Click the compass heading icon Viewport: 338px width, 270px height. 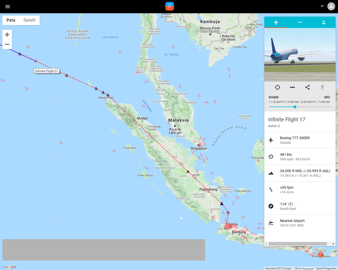coord(271,206)
